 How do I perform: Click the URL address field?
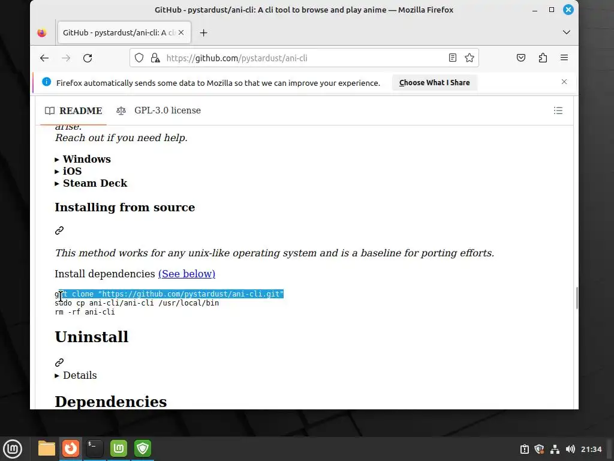[305, 58]
